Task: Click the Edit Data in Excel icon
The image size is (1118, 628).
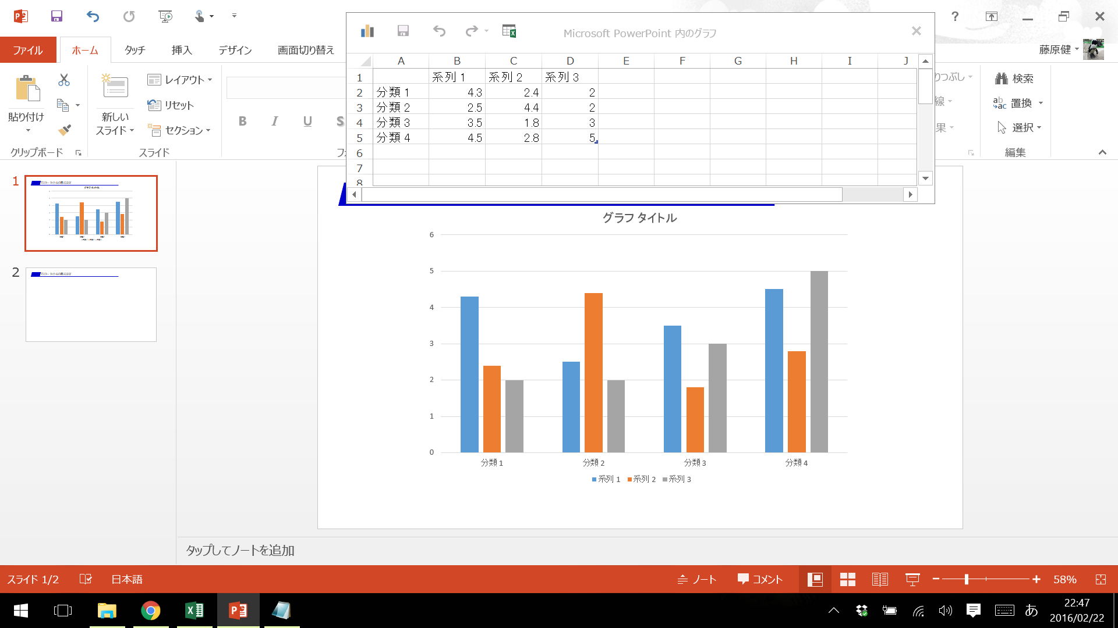Action: [x=509, y=31]
